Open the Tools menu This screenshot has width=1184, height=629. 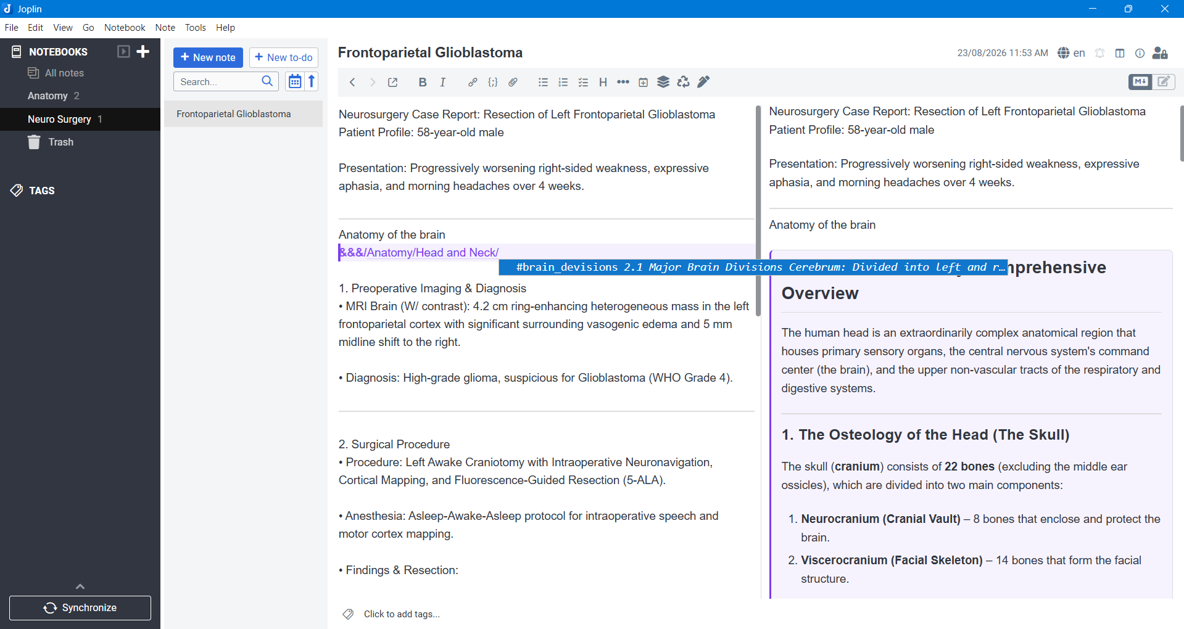point(196,28)
